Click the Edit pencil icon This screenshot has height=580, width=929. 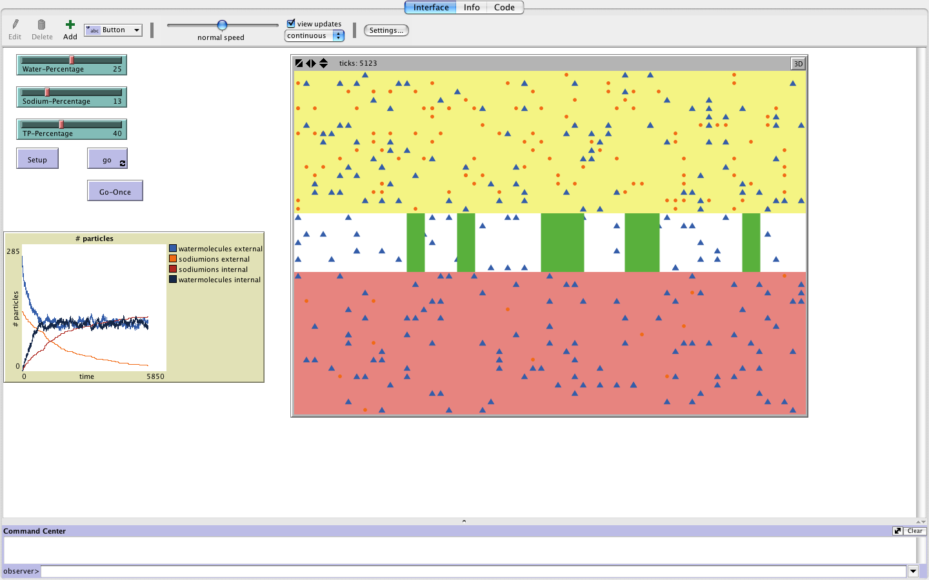click(x=15, y=25)
